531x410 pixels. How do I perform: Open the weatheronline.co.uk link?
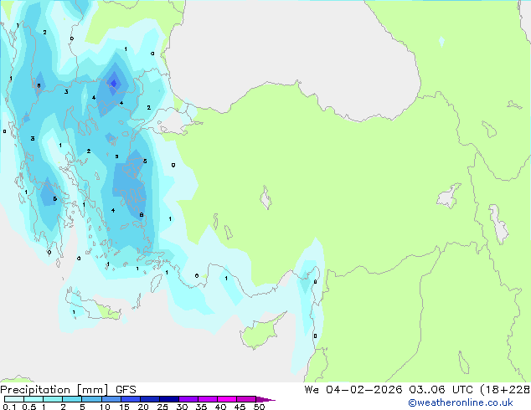pyautogui.click(x=461, y=402)
